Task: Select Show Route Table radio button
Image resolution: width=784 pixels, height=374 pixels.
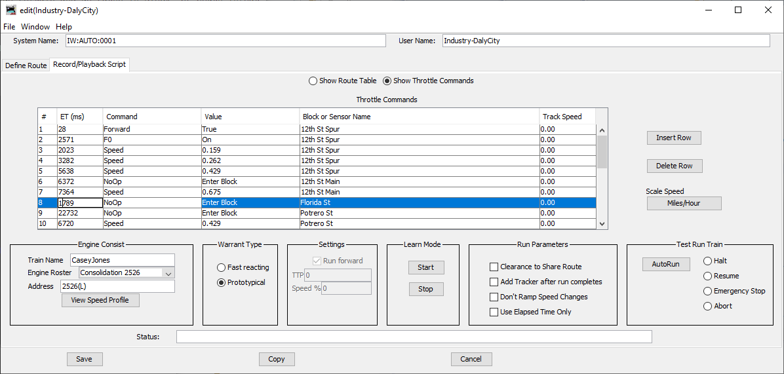Action: (x=313, y=81)
